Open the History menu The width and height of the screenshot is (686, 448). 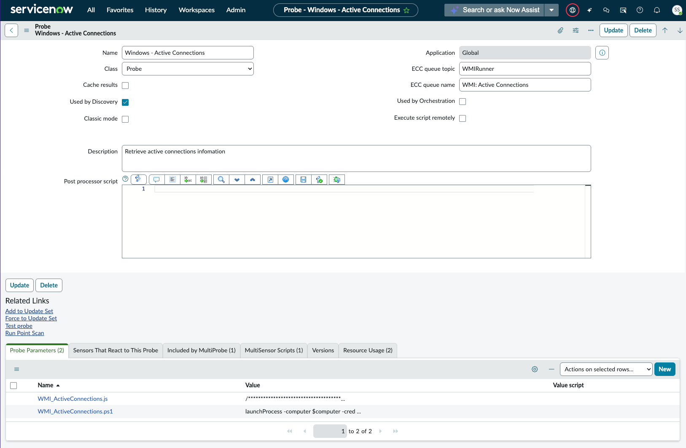coord(156,10)
